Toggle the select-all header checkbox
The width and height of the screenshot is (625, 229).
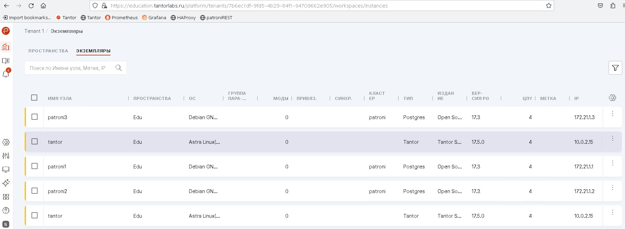34,98
